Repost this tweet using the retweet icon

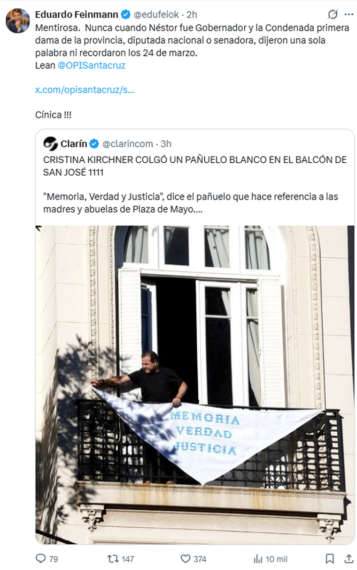click(x=113, y=559)
